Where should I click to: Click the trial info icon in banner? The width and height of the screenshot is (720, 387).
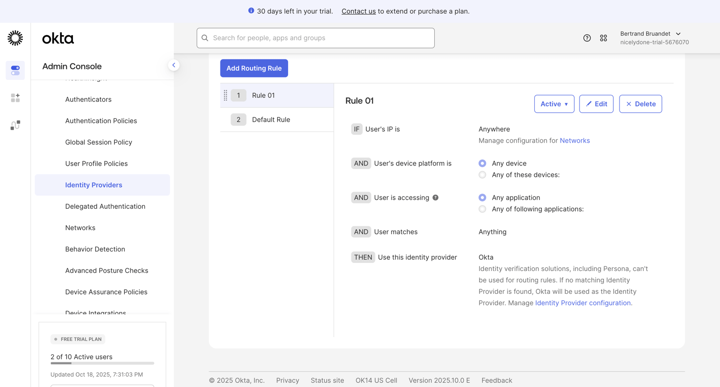pos(251,10)
